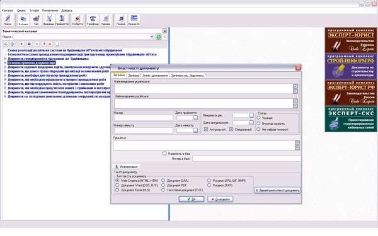Expand 'Документи, що дають право підрядній організації' node
Viewport: 378px width, 236px height.
[x=5, y=71]
